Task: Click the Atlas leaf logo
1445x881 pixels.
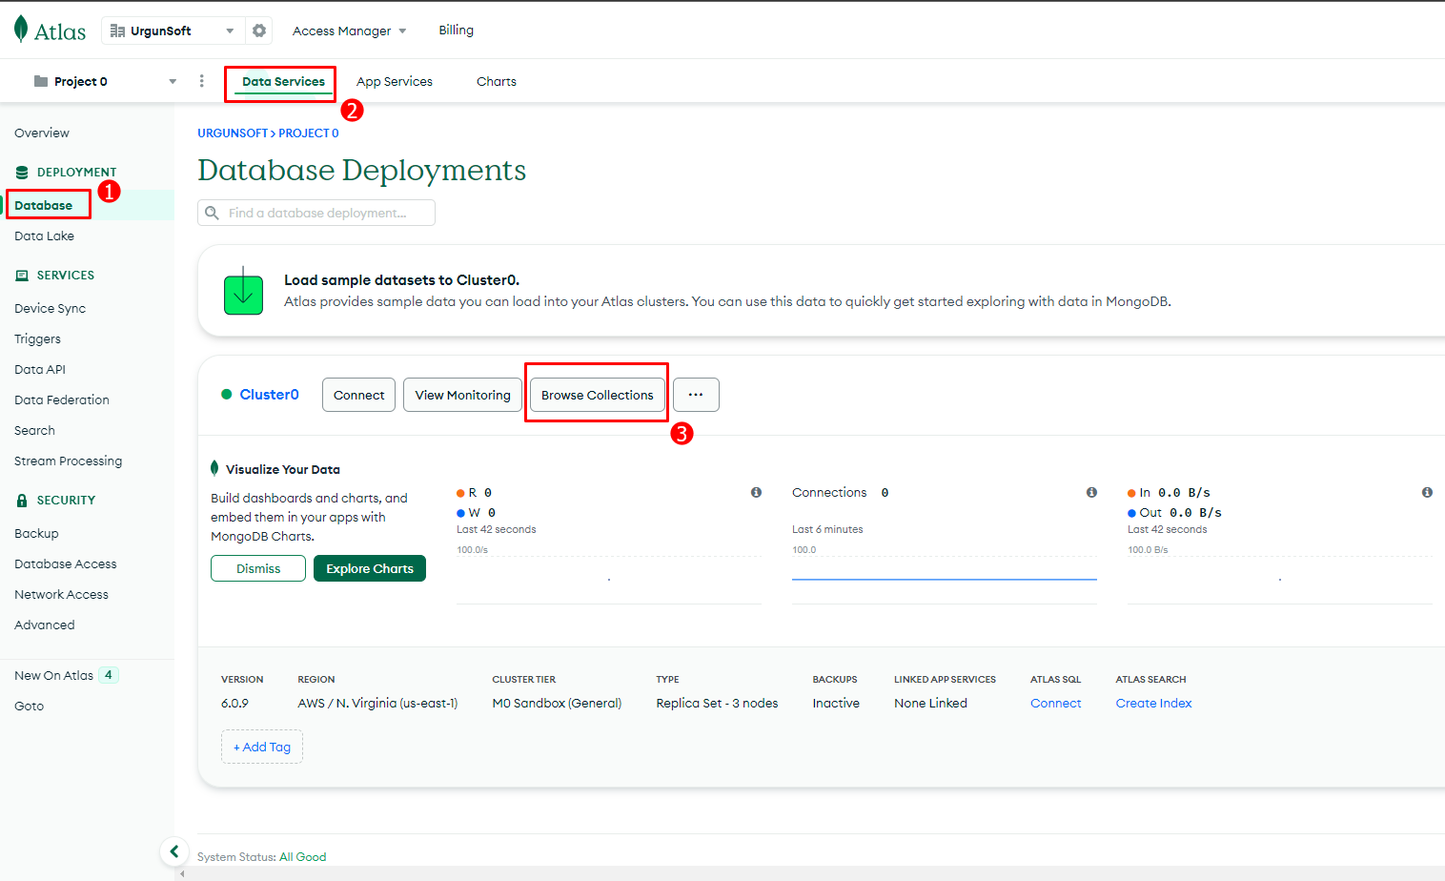Action: tap(21, 30)
